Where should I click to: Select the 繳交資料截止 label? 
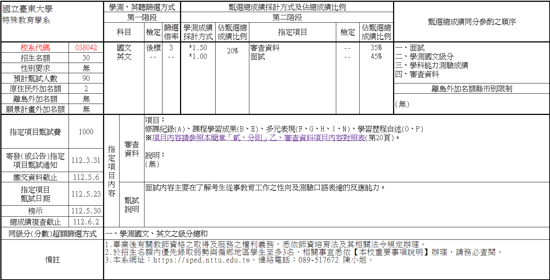click(x=35, y=177)
